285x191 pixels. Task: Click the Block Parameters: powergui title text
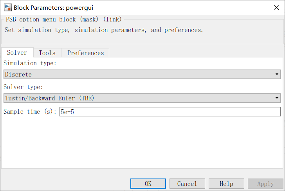(x=54, y=7)
